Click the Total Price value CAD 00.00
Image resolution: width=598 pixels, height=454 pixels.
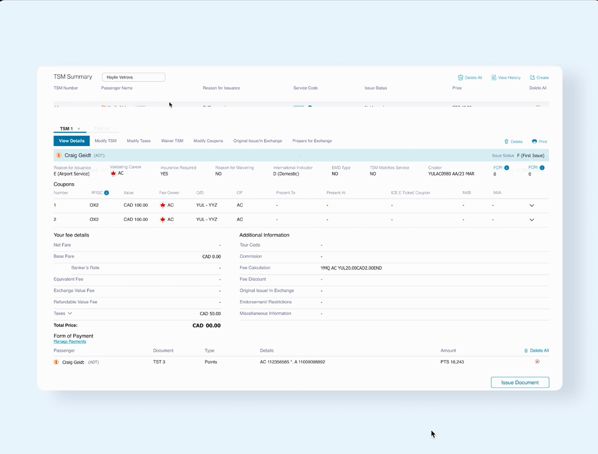coord(206,326)
